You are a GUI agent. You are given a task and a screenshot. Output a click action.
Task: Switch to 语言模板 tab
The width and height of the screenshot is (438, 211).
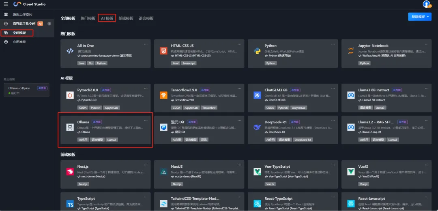pos(146,18)
